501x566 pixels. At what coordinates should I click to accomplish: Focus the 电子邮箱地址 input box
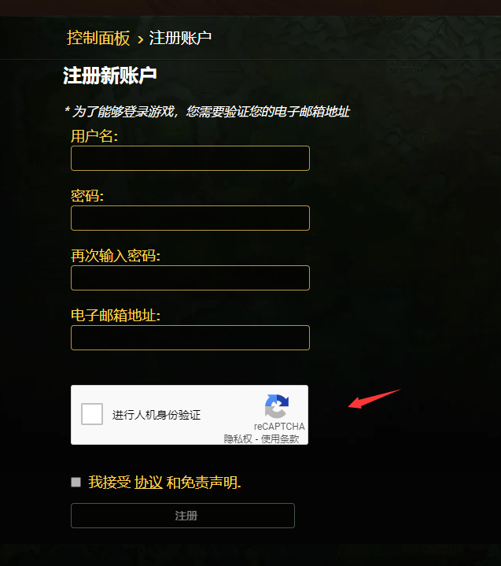tap(190, 338)
